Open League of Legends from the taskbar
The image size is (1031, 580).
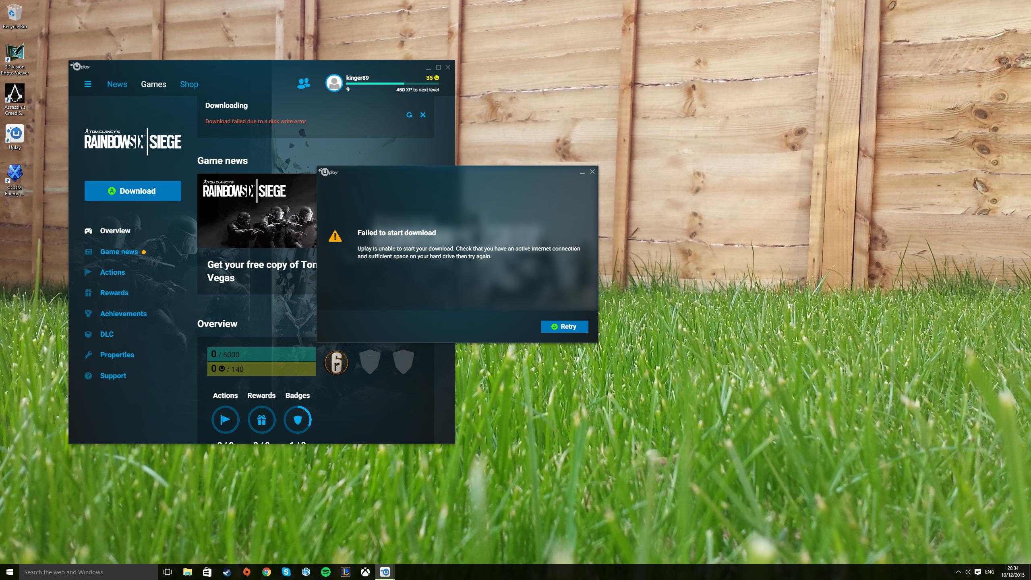tap(346, 572)
